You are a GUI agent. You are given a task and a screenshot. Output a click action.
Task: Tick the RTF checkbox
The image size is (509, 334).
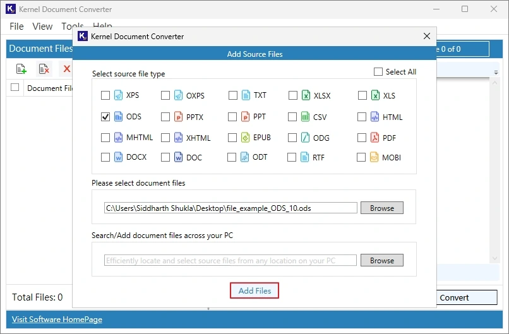292,157
